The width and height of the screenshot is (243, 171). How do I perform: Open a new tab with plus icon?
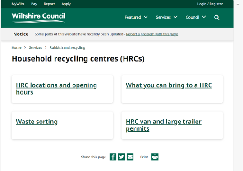(x=238, y=4)
